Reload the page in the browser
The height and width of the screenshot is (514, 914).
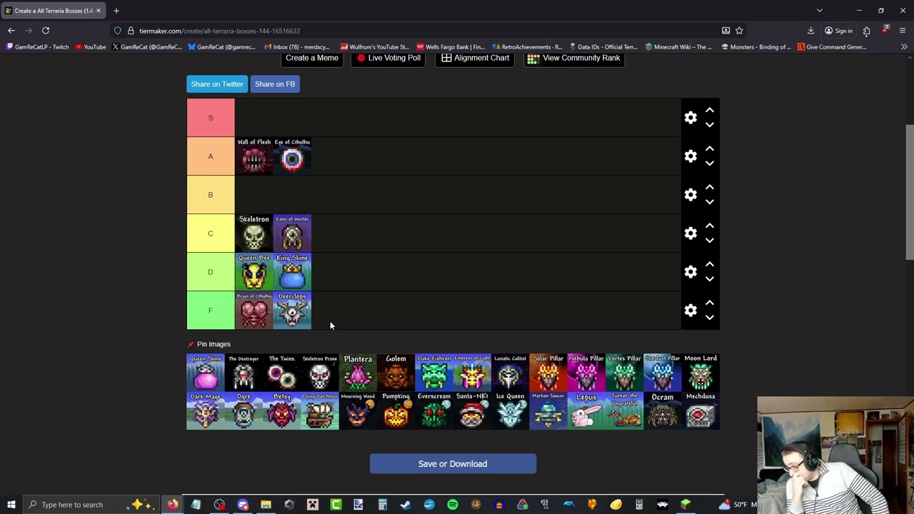tap(46, 31)
